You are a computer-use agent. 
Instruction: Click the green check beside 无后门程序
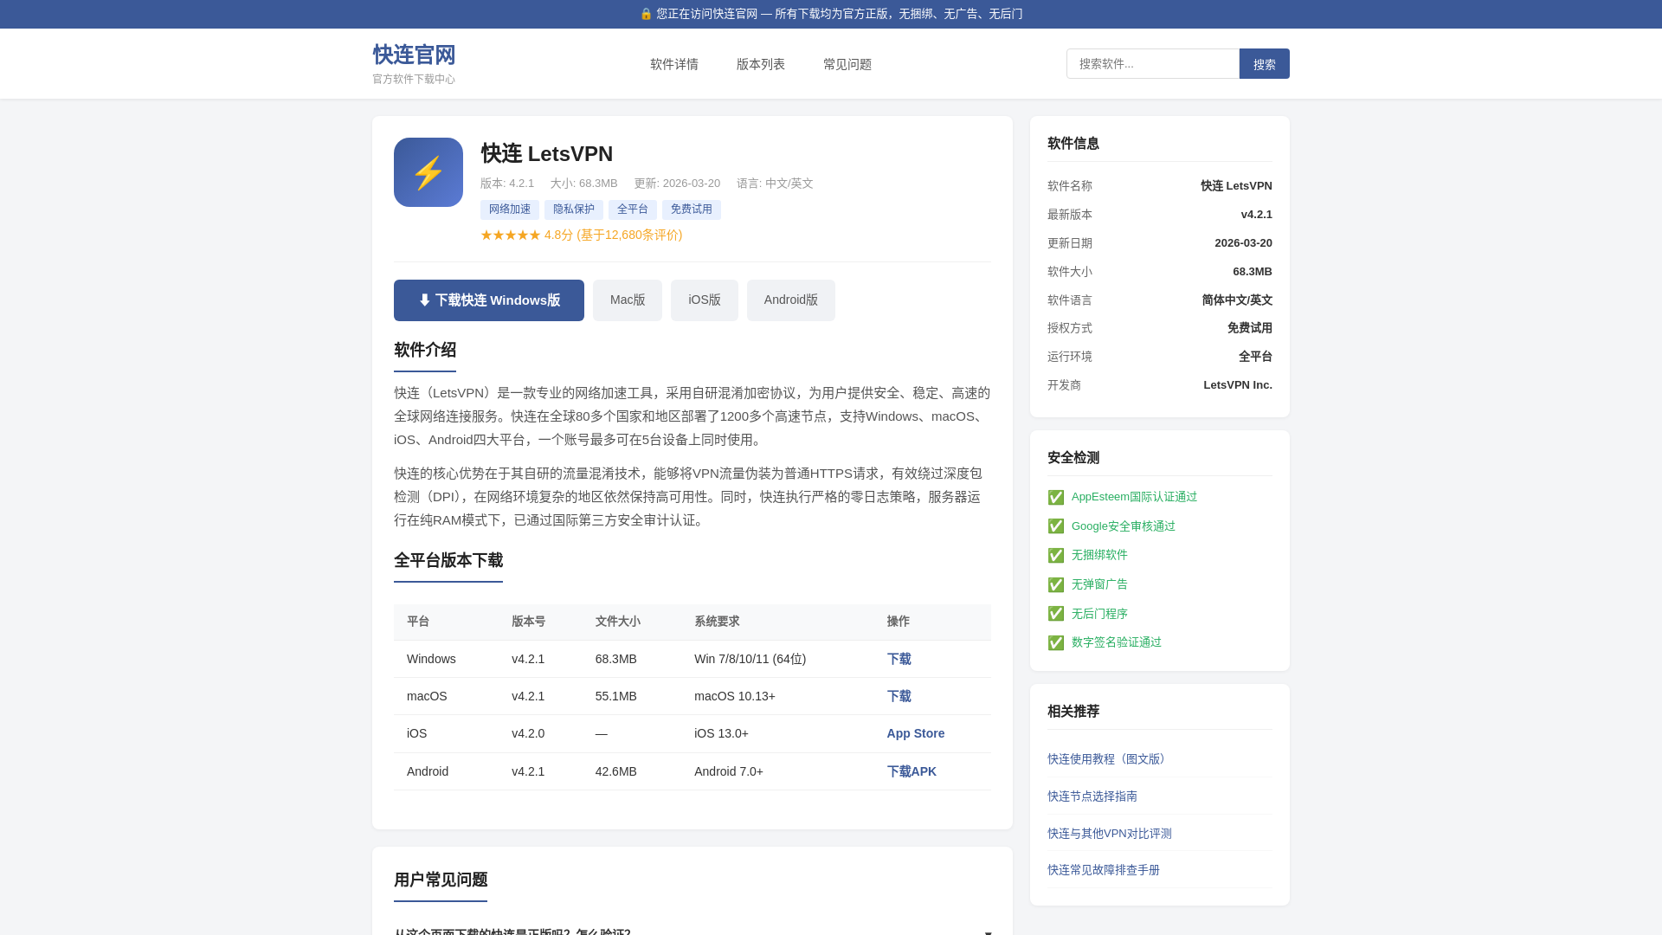click(x=1056, y=614)
